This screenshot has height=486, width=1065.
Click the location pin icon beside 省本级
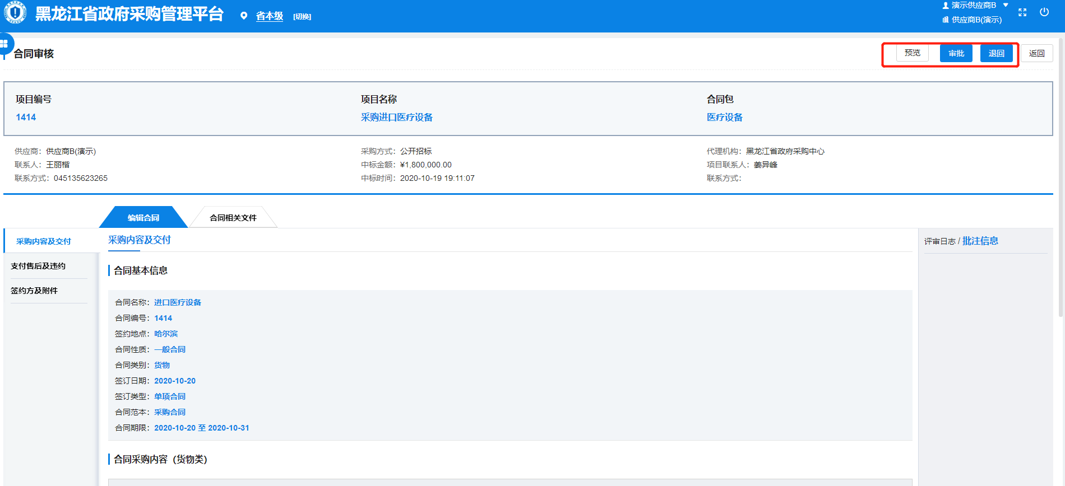(x=244, y=16)
